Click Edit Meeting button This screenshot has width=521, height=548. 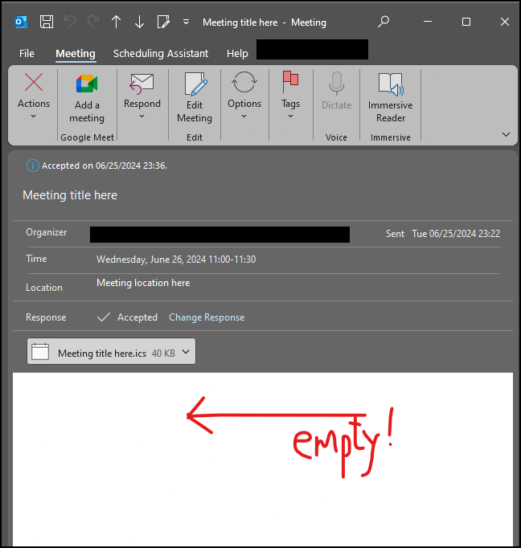[195, 98]
